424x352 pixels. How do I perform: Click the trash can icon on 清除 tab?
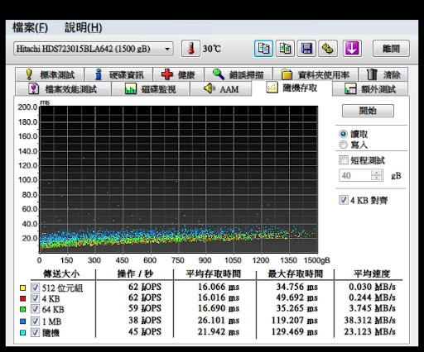(372, 74)
